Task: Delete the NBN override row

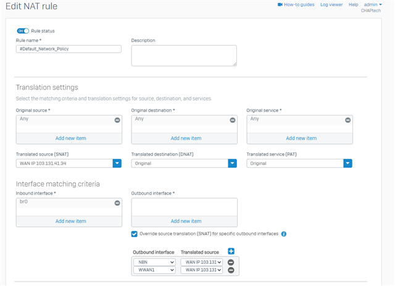Action: click(x=231, y=263)
